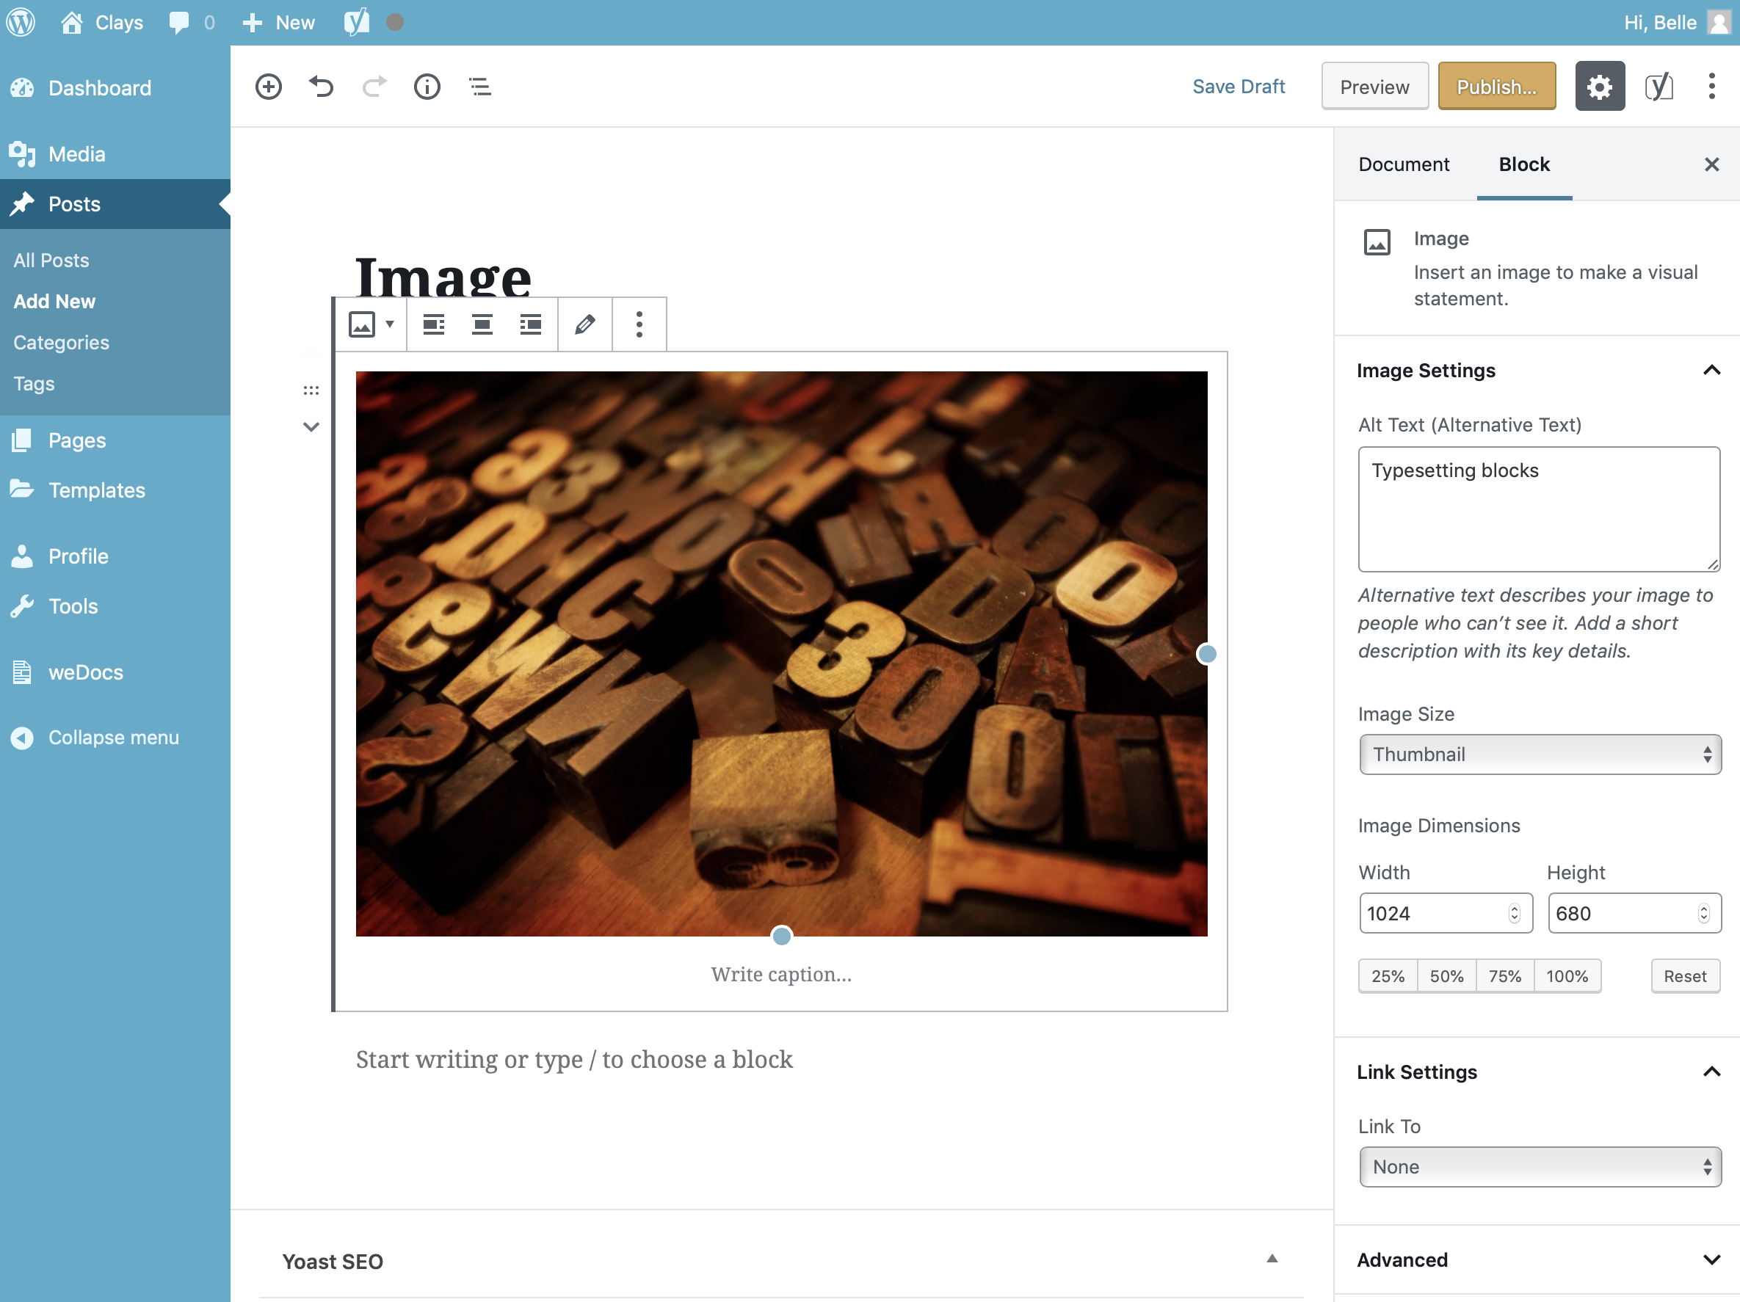Click the Yoast icon in admin bar

tap(356, 22)
